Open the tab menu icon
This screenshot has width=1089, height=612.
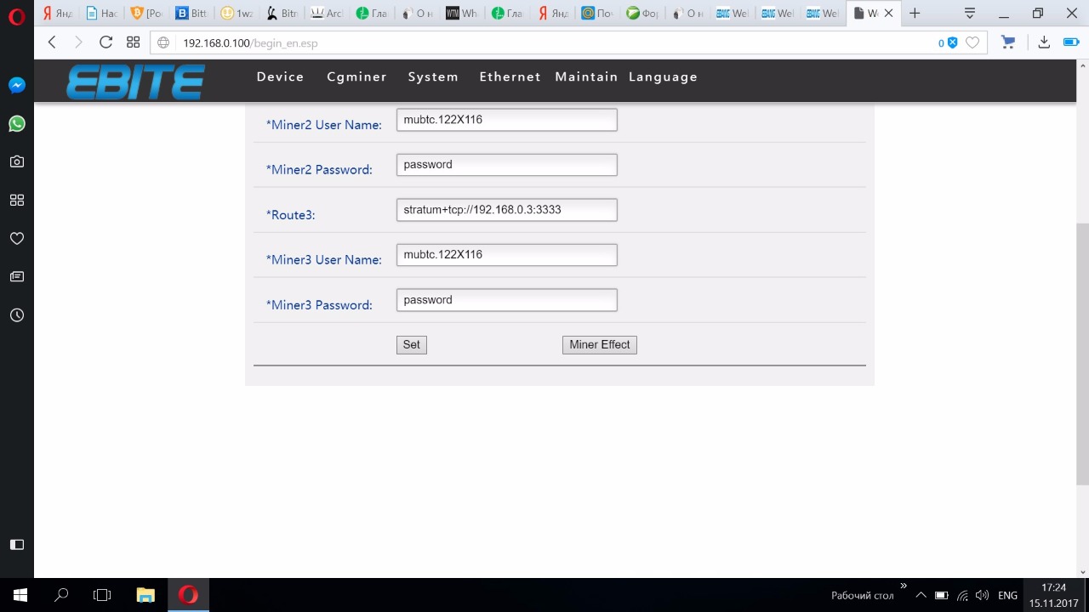click(x=970, y=13)
